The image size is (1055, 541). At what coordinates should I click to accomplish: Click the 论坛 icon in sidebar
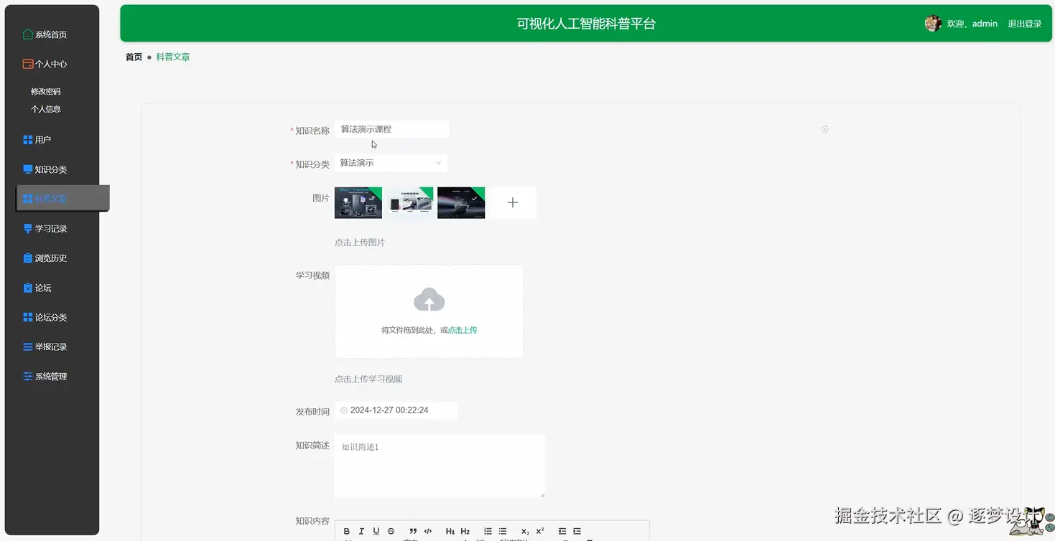pyautogui.click(x=27, y=288)
